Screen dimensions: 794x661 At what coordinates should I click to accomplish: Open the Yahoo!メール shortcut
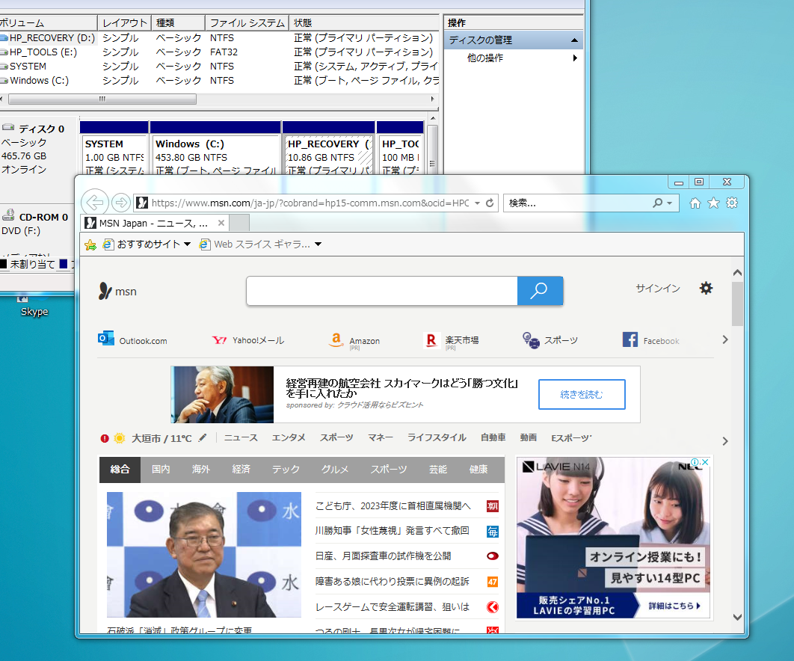coord(247,340)
